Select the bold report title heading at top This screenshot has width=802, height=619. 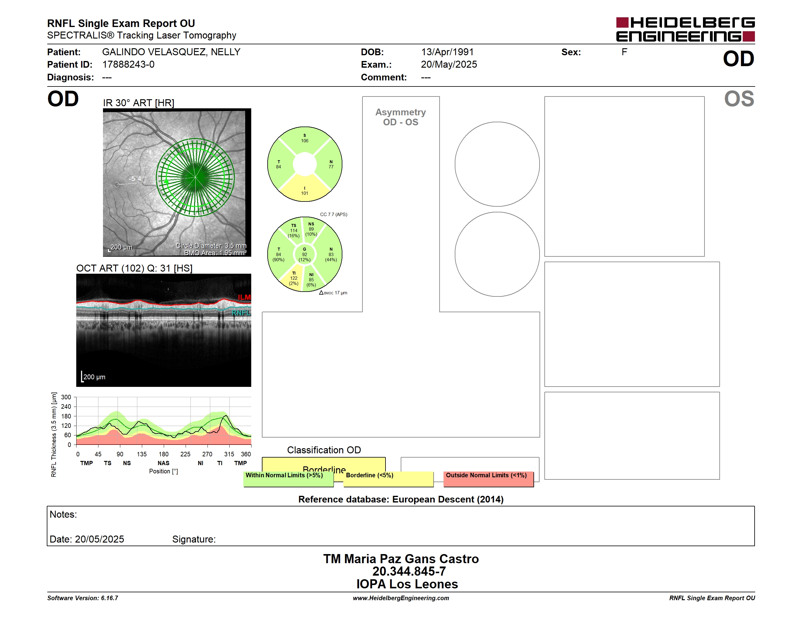121,23
